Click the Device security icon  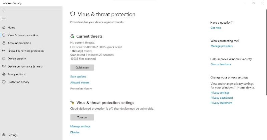pos(4,59)
